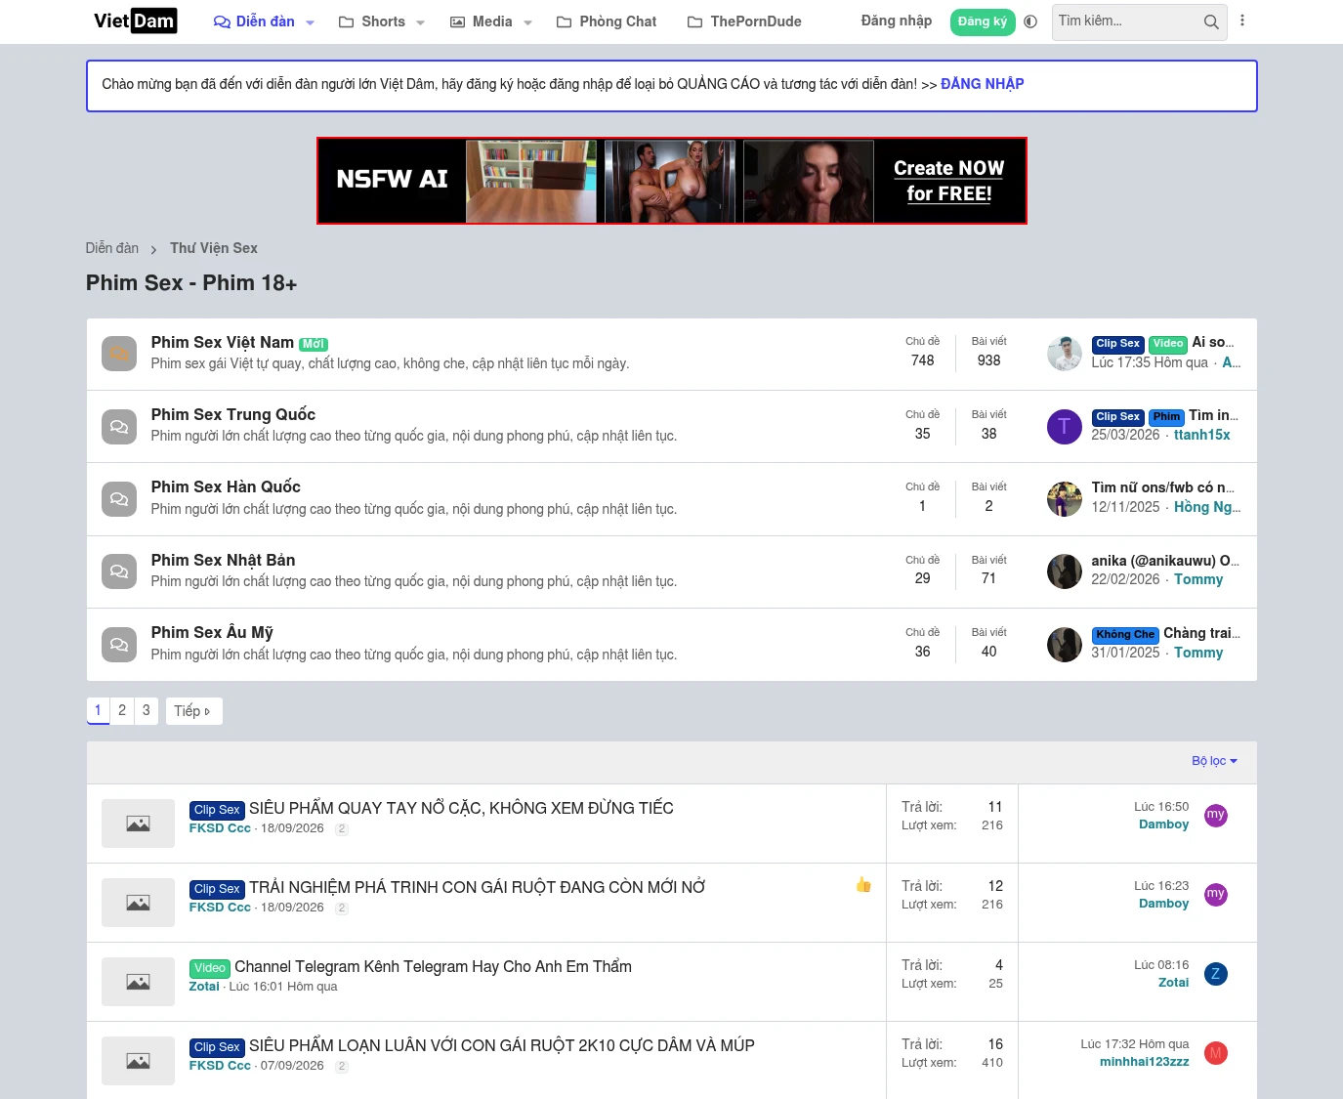Go to Diễn đàn breadcrumb

click(112, 248)
